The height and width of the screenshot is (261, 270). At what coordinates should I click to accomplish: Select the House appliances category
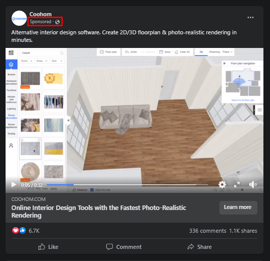[12, 126]
